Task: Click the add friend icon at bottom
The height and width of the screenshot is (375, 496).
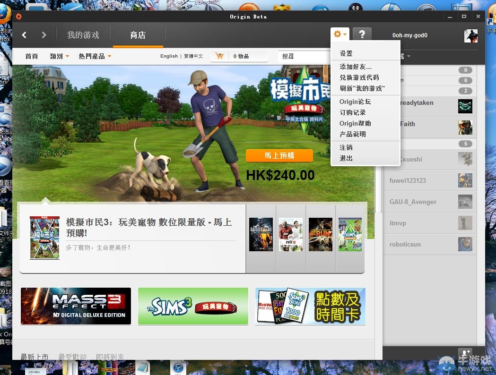Action: (x=465, y=353)
